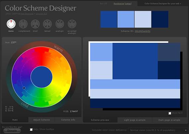The image size is (189, 134).
Task: Click the dark navy top palette swatch
Action: tap(160, 19)
